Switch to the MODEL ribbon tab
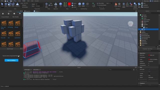 [x=24, y=1]
